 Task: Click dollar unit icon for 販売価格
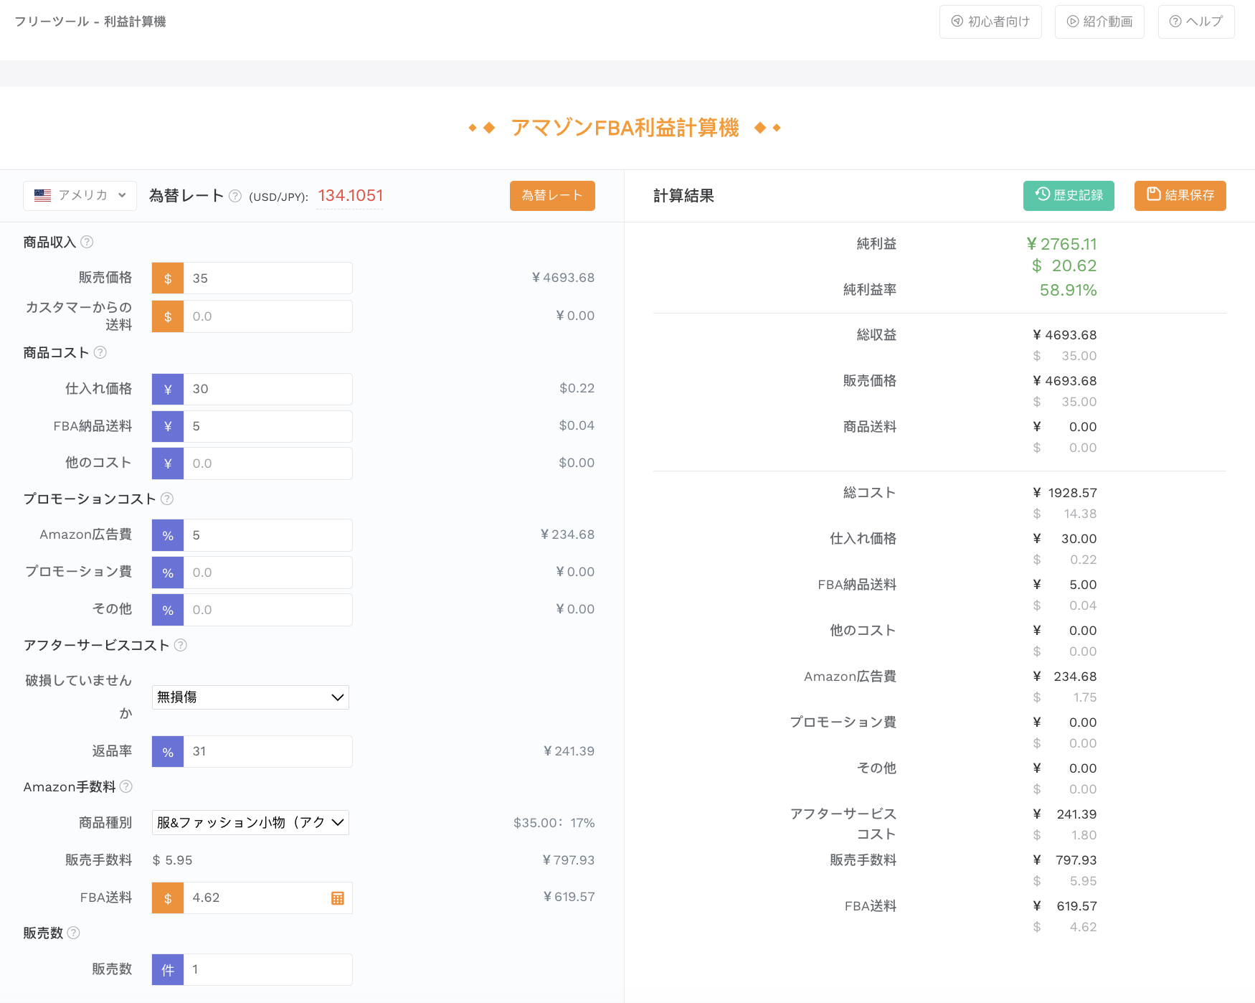pos(168,278)
